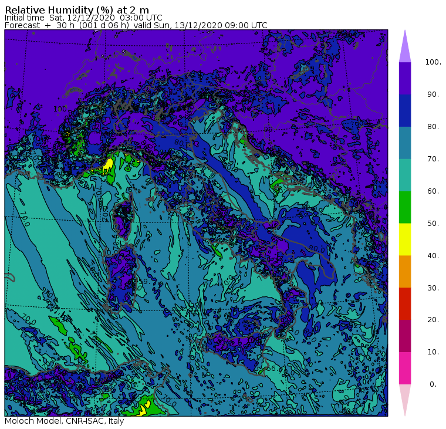
Task: Click the '80.' legend label
Action: (433, 126)
